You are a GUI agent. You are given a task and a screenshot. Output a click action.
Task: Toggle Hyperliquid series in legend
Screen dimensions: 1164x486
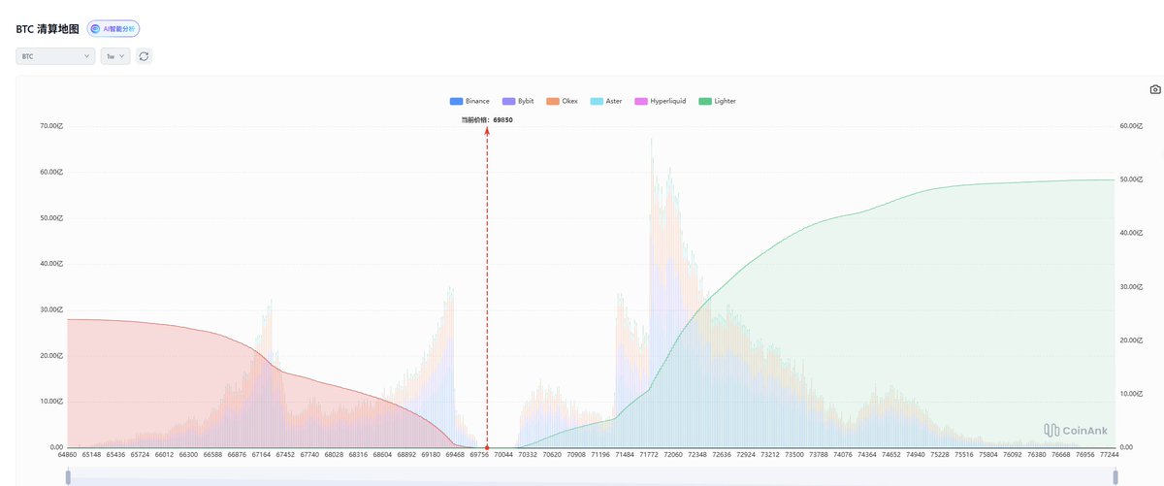(x=660, y=101)
